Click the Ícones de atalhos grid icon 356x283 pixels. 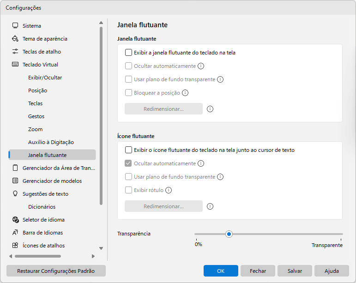pos(15,246)
